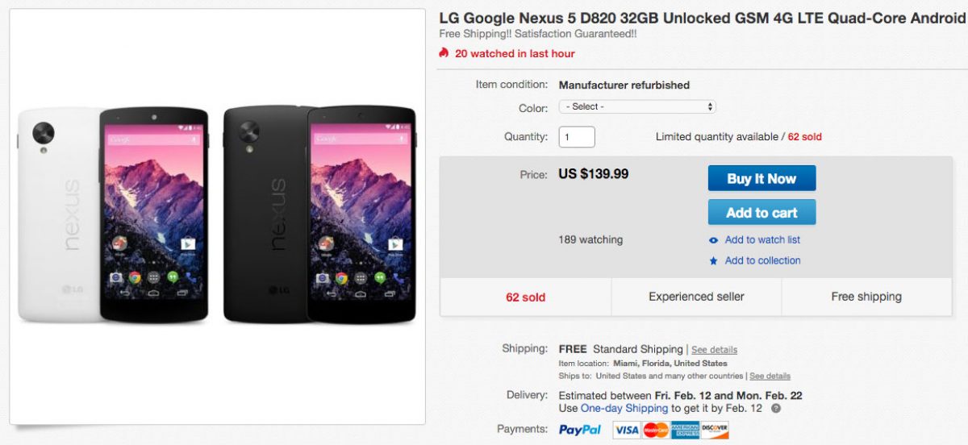Click the Visa card icon

pyautogui.click(x=627, y=430)
